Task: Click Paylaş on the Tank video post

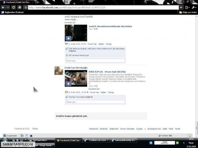Action: pyautogui.click(x=109, y=44)
